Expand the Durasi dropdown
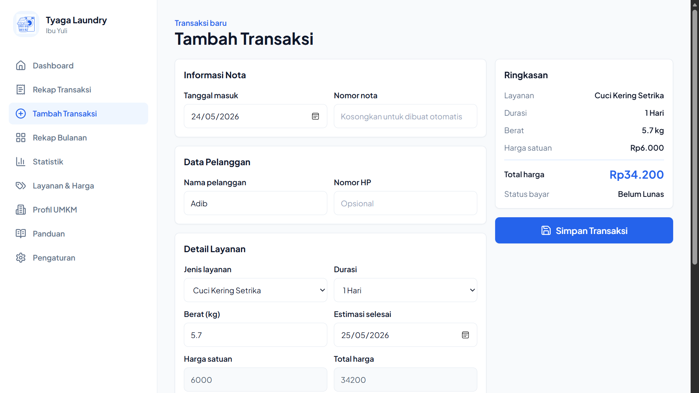The height and width of the screenshot is (393, 699). [405, 290]
